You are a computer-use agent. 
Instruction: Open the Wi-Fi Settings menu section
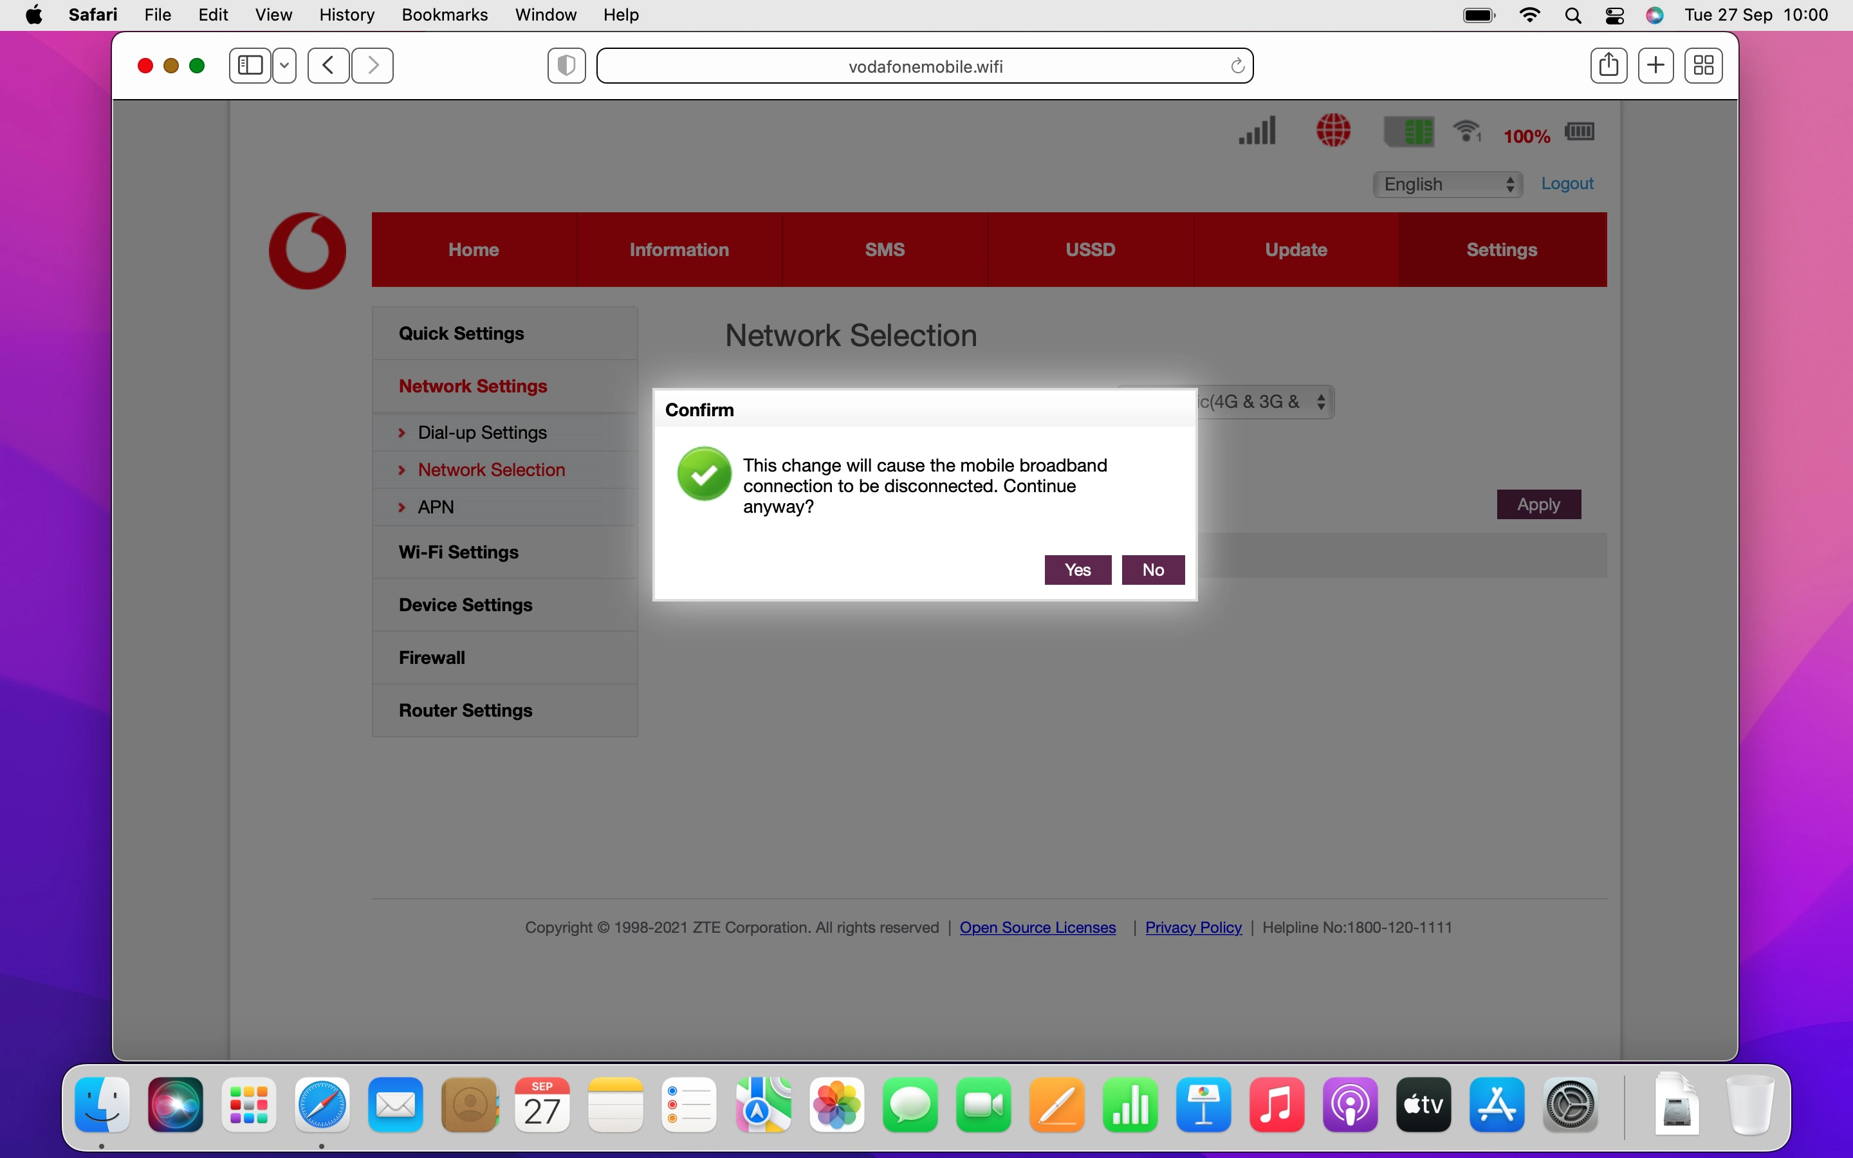point(459,552)
